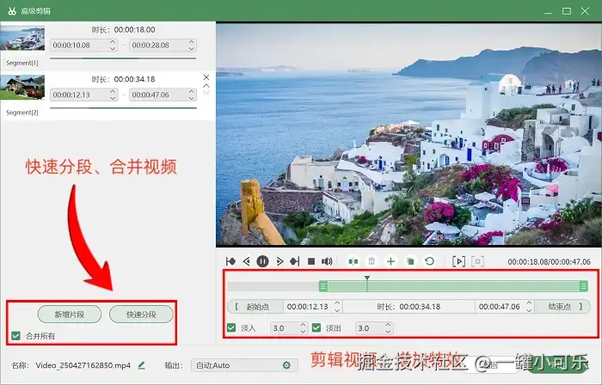The width and height of the screenshot is (602, 385).
Task: Step forward one frame
Action: pyautogui.click(x=279, y=261)
